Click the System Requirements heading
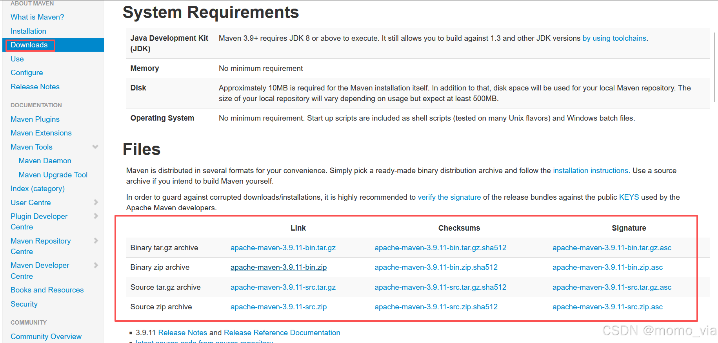Screen dimensions: 718x343 coord(211,12)
